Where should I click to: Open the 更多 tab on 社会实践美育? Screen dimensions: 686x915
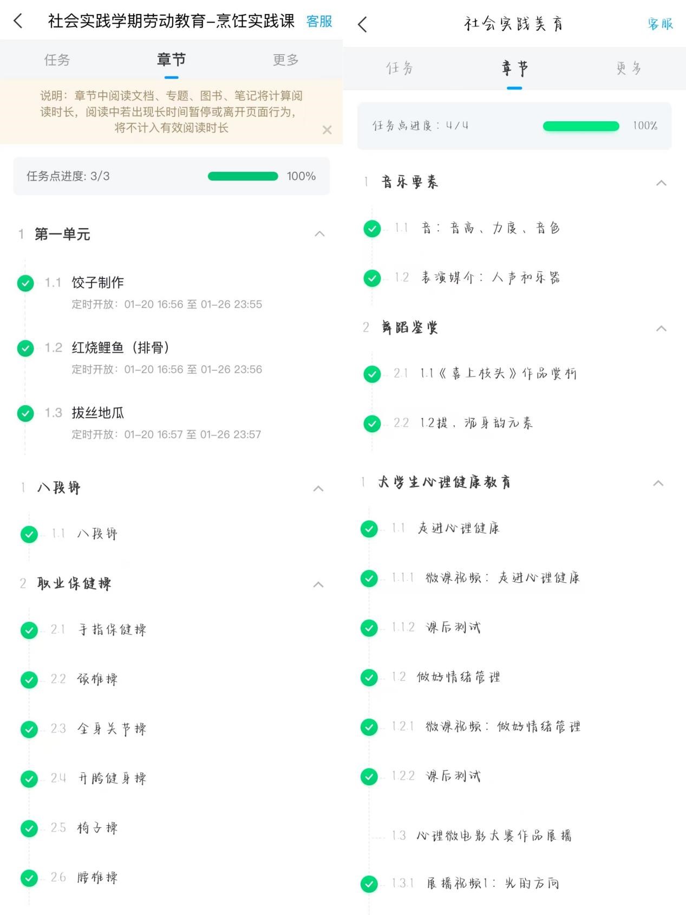click(629, 68)
